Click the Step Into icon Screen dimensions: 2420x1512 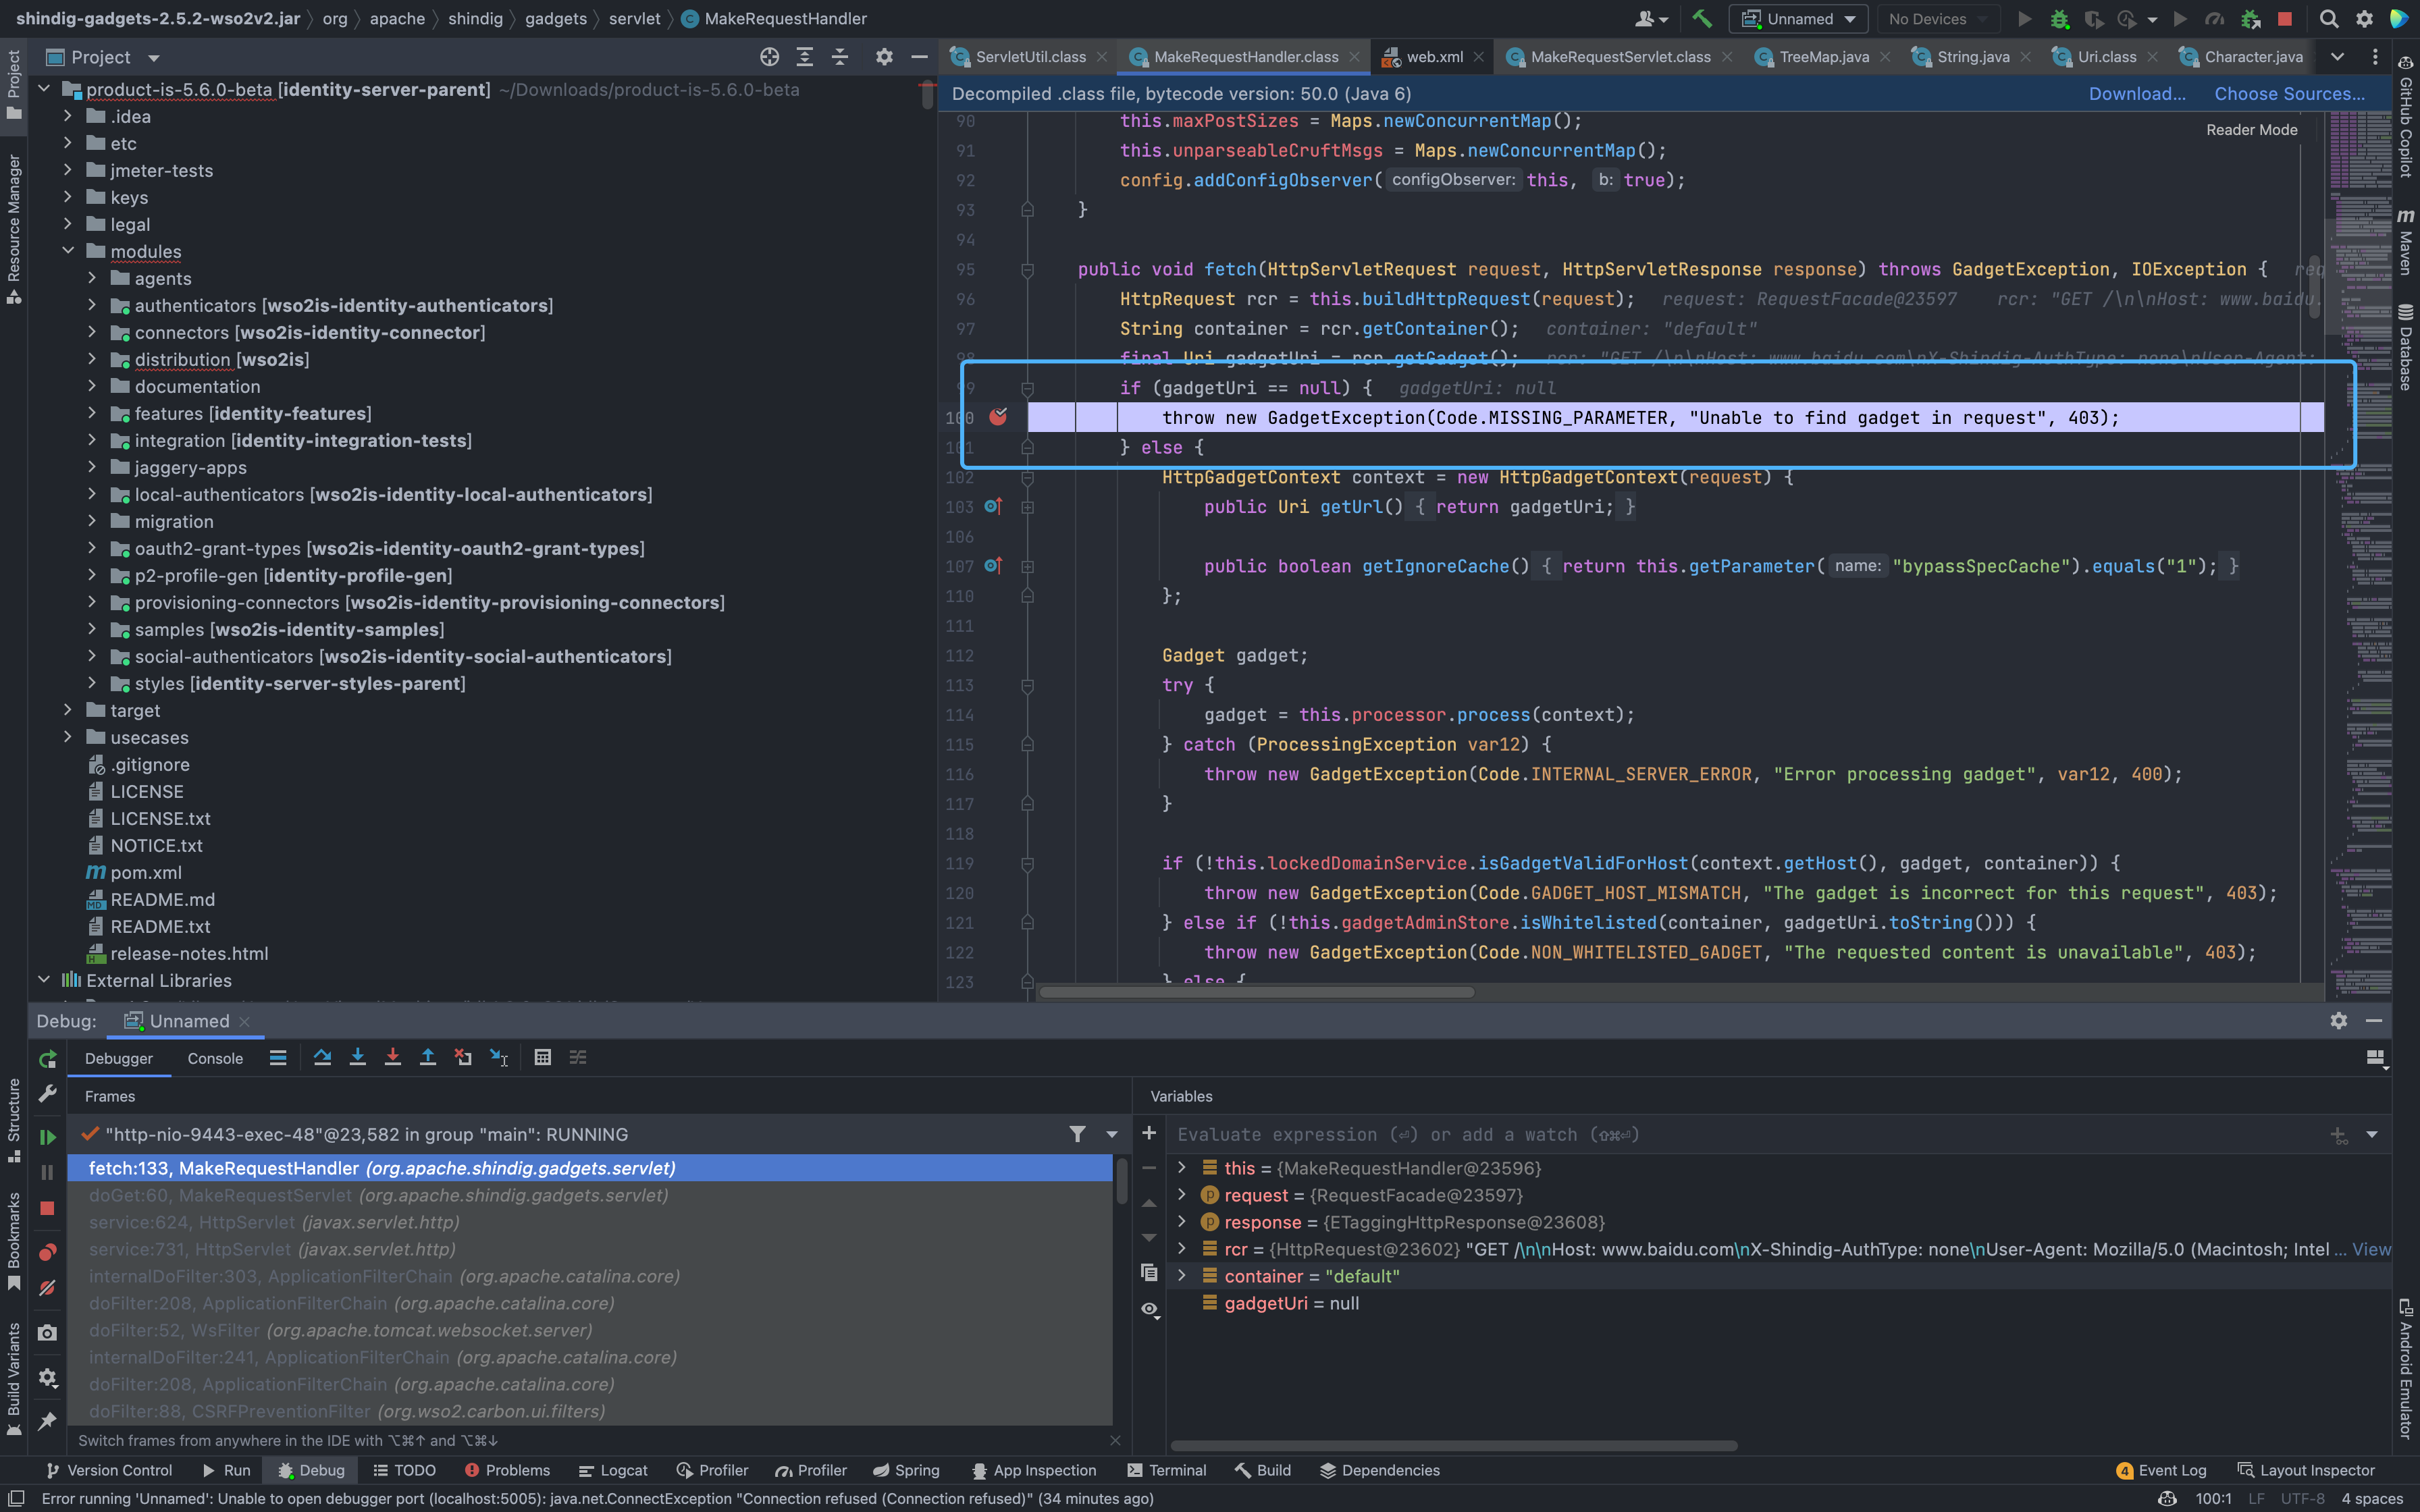357,1057
